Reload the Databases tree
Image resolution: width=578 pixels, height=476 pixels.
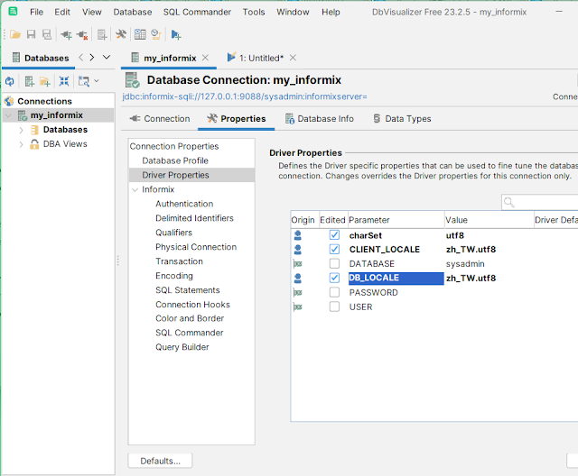(x=10, y=81)
